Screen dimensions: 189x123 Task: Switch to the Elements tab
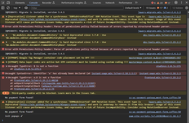(x=20, y=3)
